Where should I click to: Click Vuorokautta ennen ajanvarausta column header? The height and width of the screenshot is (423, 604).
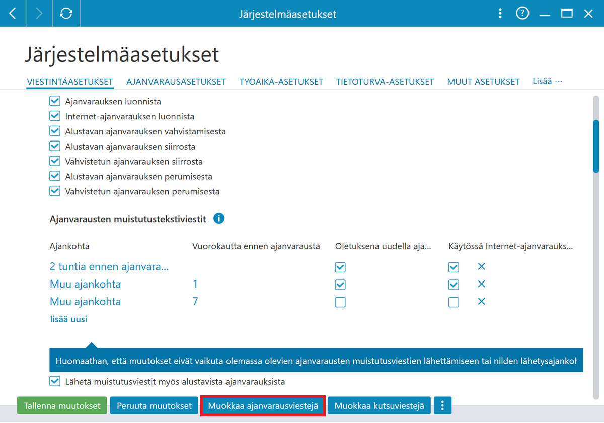(256, 246)
